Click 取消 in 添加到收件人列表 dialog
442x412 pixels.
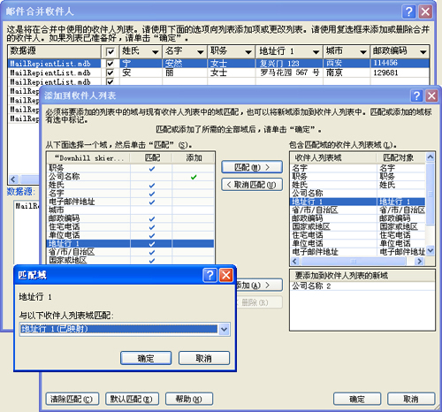click(x=411, y=399)
